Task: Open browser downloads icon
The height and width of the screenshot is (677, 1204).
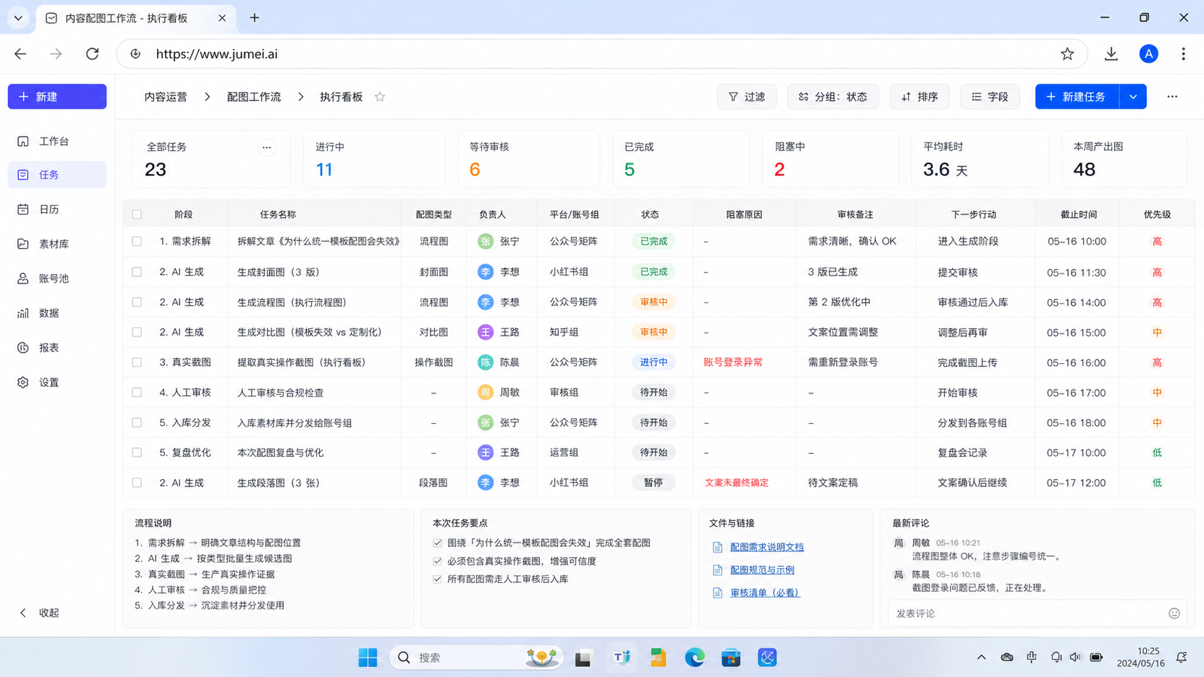Action: pyautogui.click(x=1111, y=54)
